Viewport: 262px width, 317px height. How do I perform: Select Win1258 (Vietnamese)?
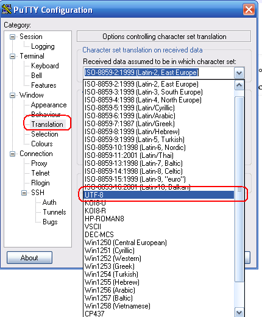pyautogui.click(x=159, y=306)
